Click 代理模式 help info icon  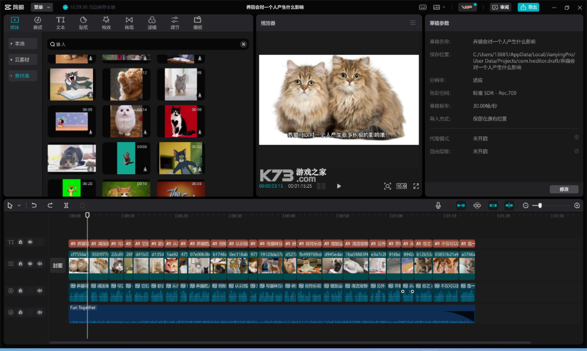click(x=577, y=137)
